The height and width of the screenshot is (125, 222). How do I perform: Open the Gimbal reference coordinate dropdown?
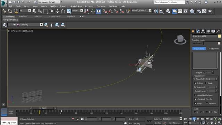click(x=77, y=11)
